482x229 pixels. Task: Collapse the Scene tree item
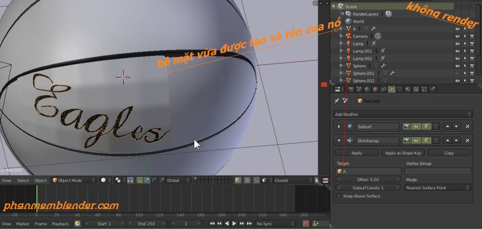click(x=333, y=6)
